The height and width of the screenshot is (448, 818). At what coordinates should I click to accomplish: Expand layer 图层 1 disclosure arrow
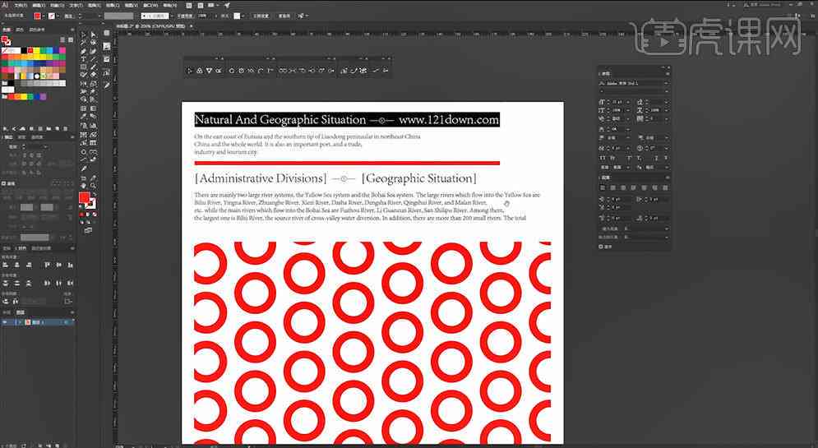[20, 322]
